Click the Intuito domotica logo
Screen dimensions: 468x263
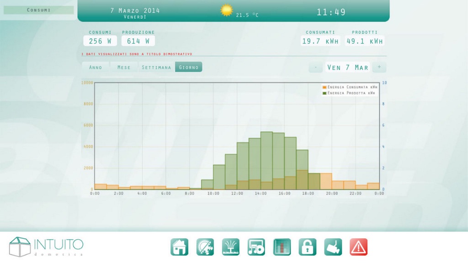[x=46, y=247]
